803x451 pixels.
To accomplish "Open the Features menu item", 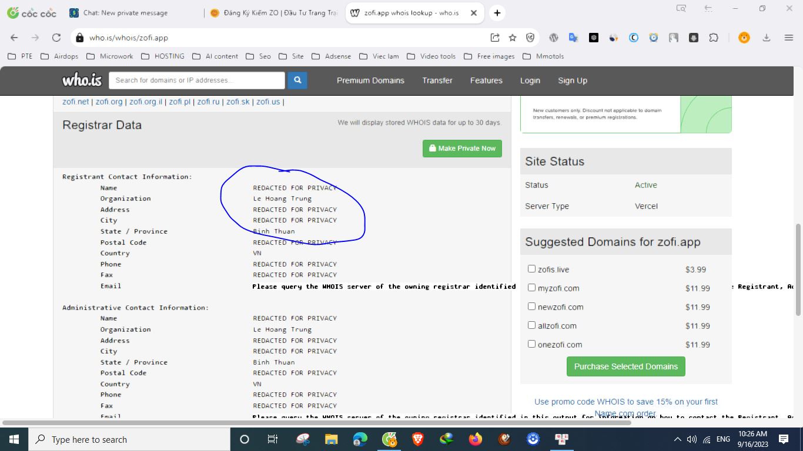I will tap(486, 80).
